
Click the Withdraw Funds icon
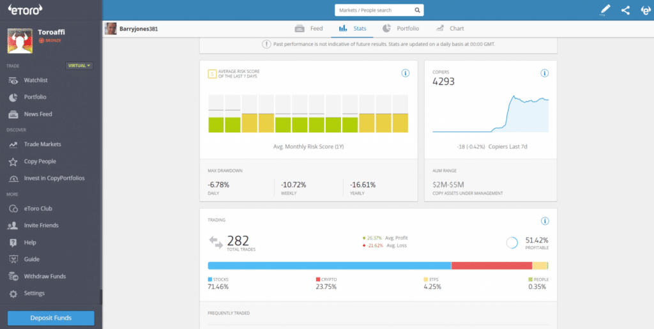13,277
